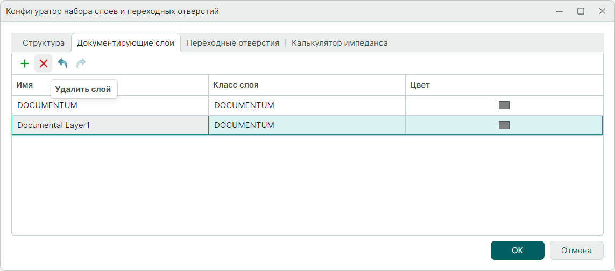Click the green plus add layer icon
Image resolution: width=615 pixels, height=271 pixels.
coord(24,63)
